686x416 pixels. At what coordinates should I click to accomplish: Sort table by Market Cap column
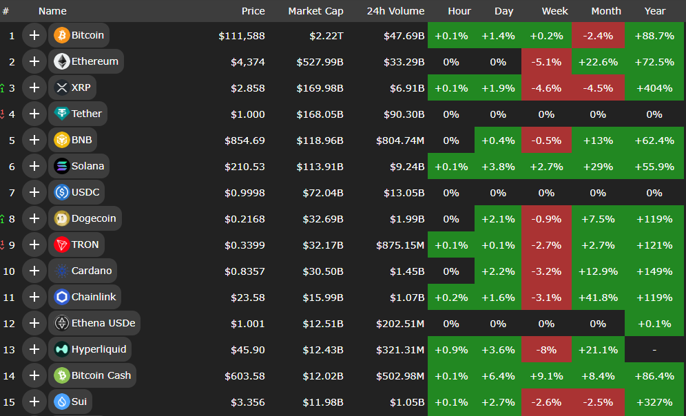pos(315,11)
